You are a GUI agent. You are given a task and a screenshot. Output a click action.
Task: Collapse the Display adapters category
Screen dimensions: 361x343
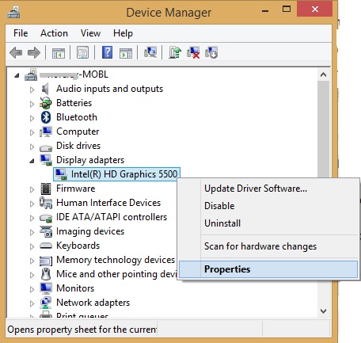(x=32, y=161)
